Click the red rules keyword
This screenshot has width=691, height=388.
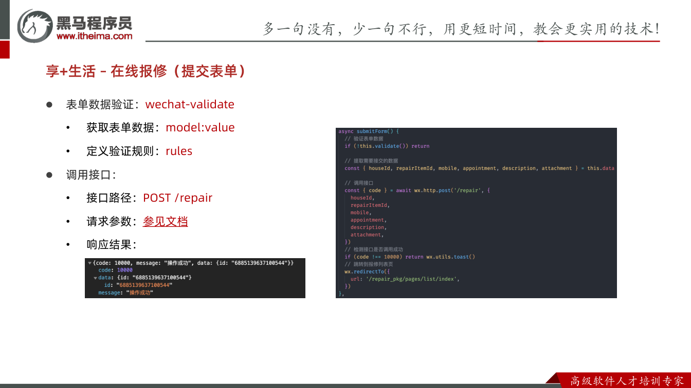(x=179, y=151)
